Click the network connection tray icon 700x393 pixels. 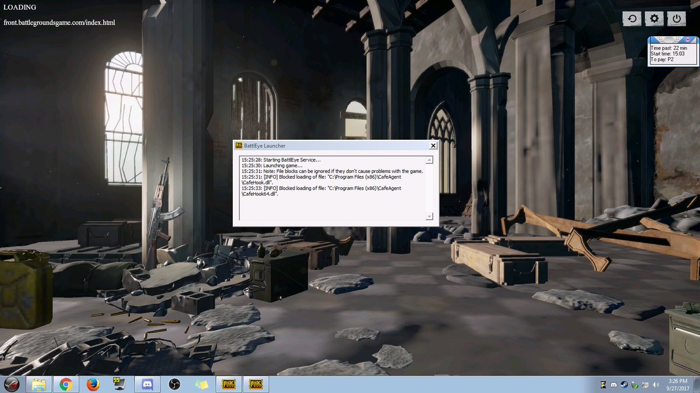[x=646, y=385]
